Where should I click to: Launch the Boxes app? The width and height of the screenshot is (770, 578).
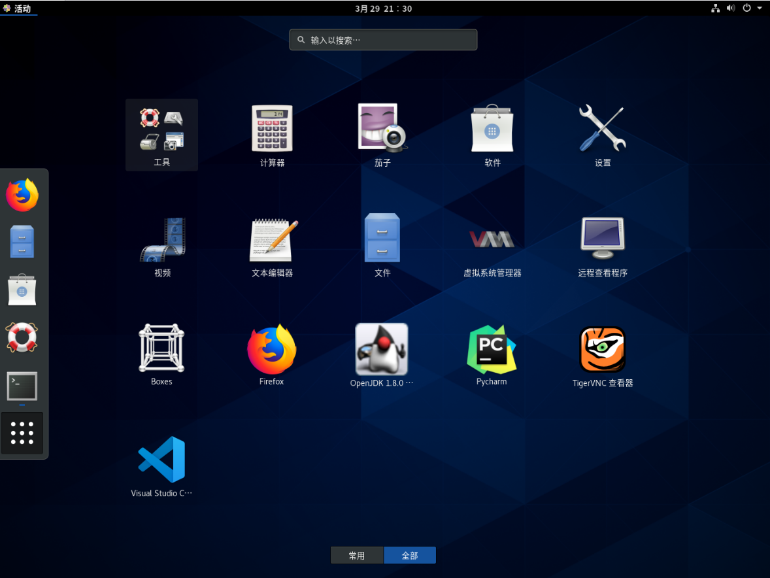point(161,354)
